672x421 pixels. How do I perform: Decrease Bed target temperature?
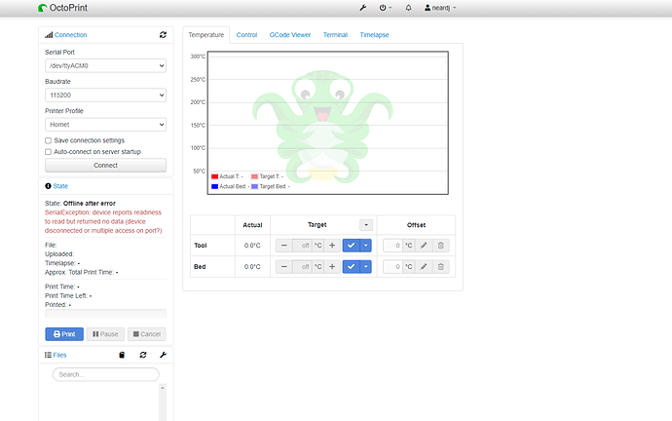[x=283, y=267]
